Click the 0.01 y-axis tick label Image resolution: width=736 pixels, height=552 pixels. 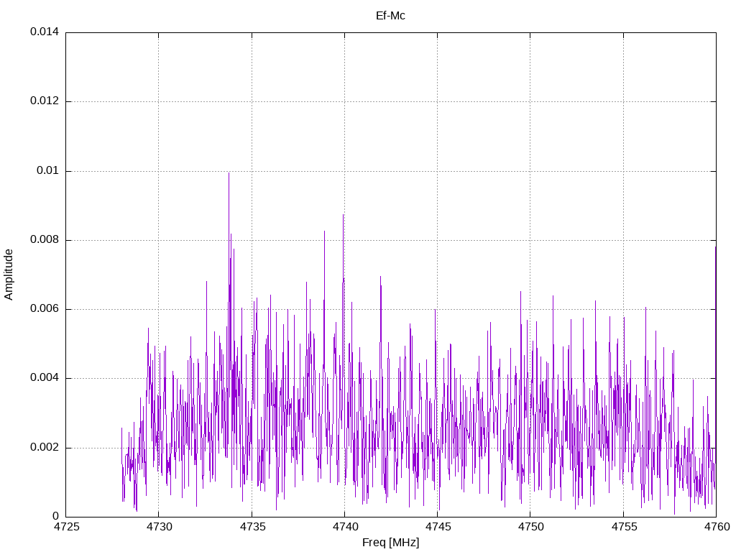click(48, 170)
